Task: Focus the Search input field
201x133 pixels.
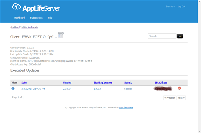Action: point(162,36)
